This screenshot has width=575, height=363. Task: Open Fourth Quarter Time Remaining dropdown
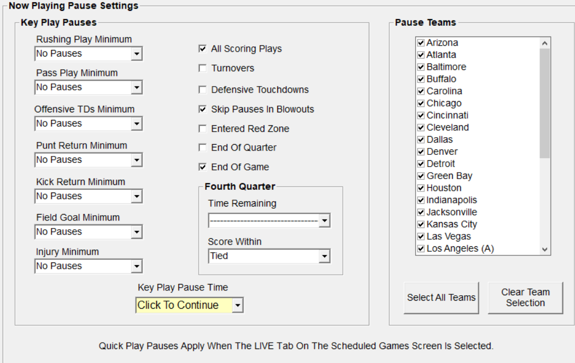tap(324, 220)
